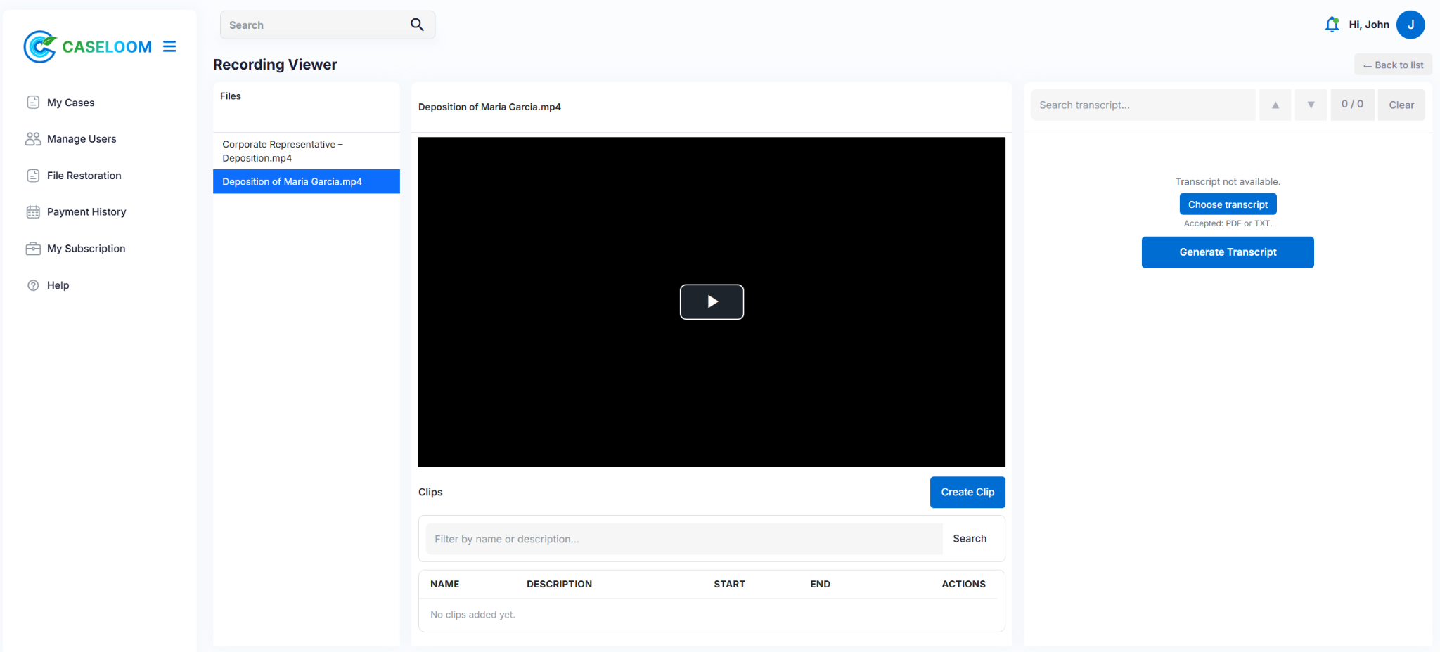Open Manage Users page
Screen dimensions: 1440x652
[x=82, y=139]
